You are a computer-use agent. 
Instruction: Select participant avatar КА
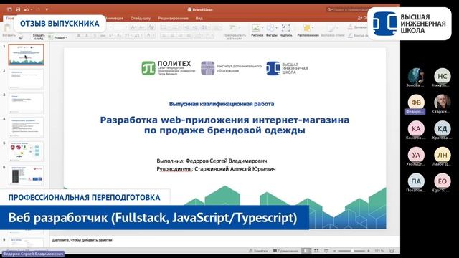[416, 128]
